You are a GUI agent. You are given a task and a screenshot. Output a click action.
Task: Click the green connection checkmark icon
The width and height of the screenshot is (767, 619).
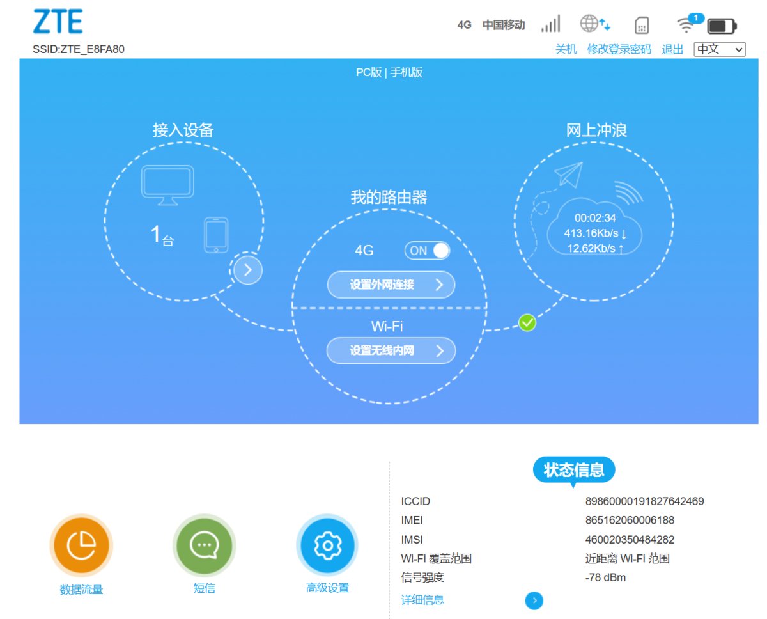point(527,323)
